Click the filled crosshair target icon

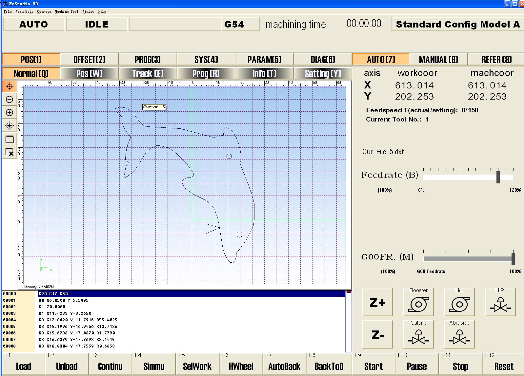click(x=10, y=126)
